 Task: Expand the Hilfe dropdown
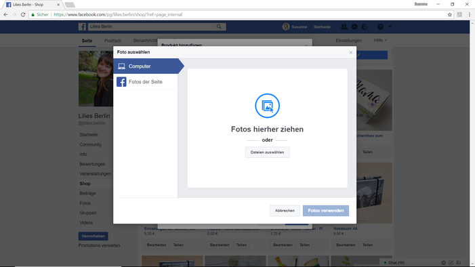[x=380, y=40]
